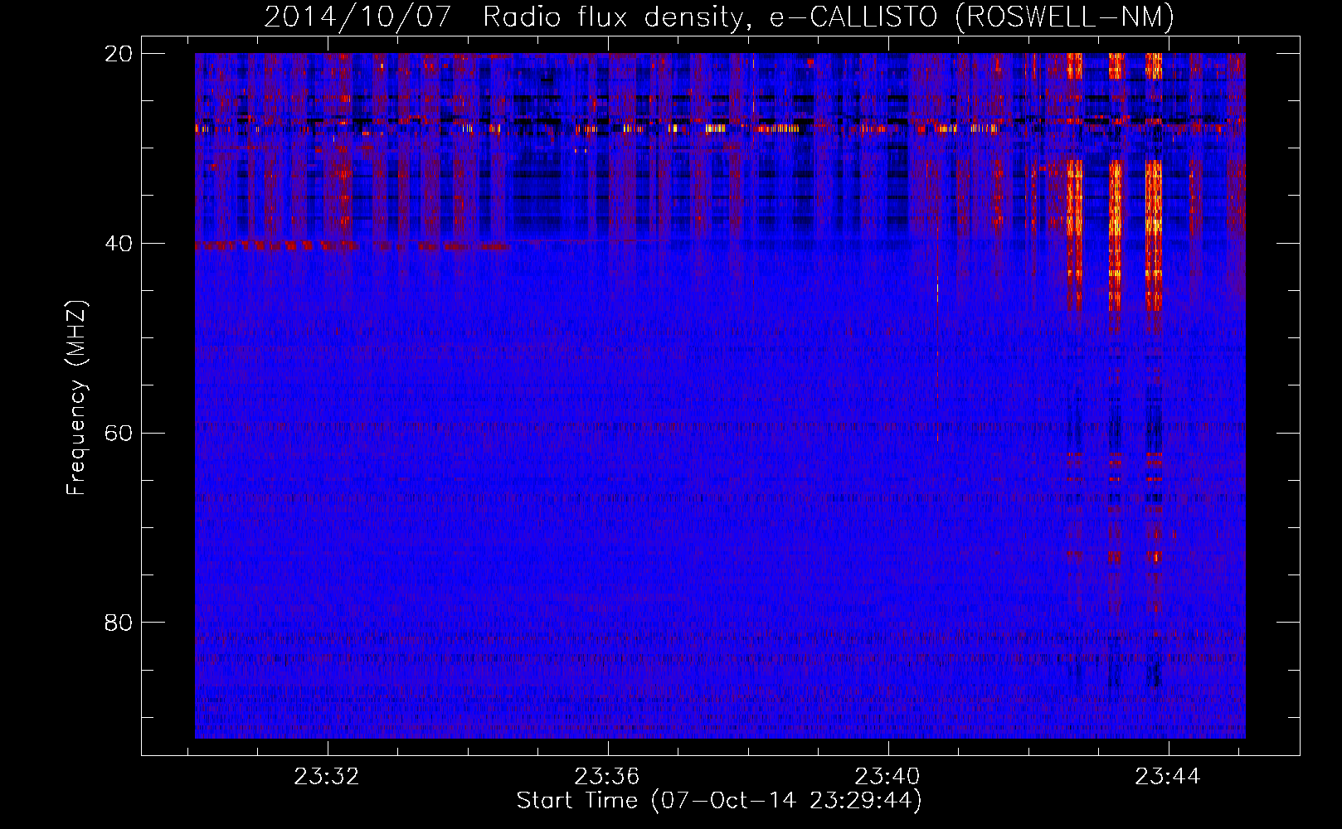Click the 80 frequency tick label
1342x829 pixels.
click(119, 623)
